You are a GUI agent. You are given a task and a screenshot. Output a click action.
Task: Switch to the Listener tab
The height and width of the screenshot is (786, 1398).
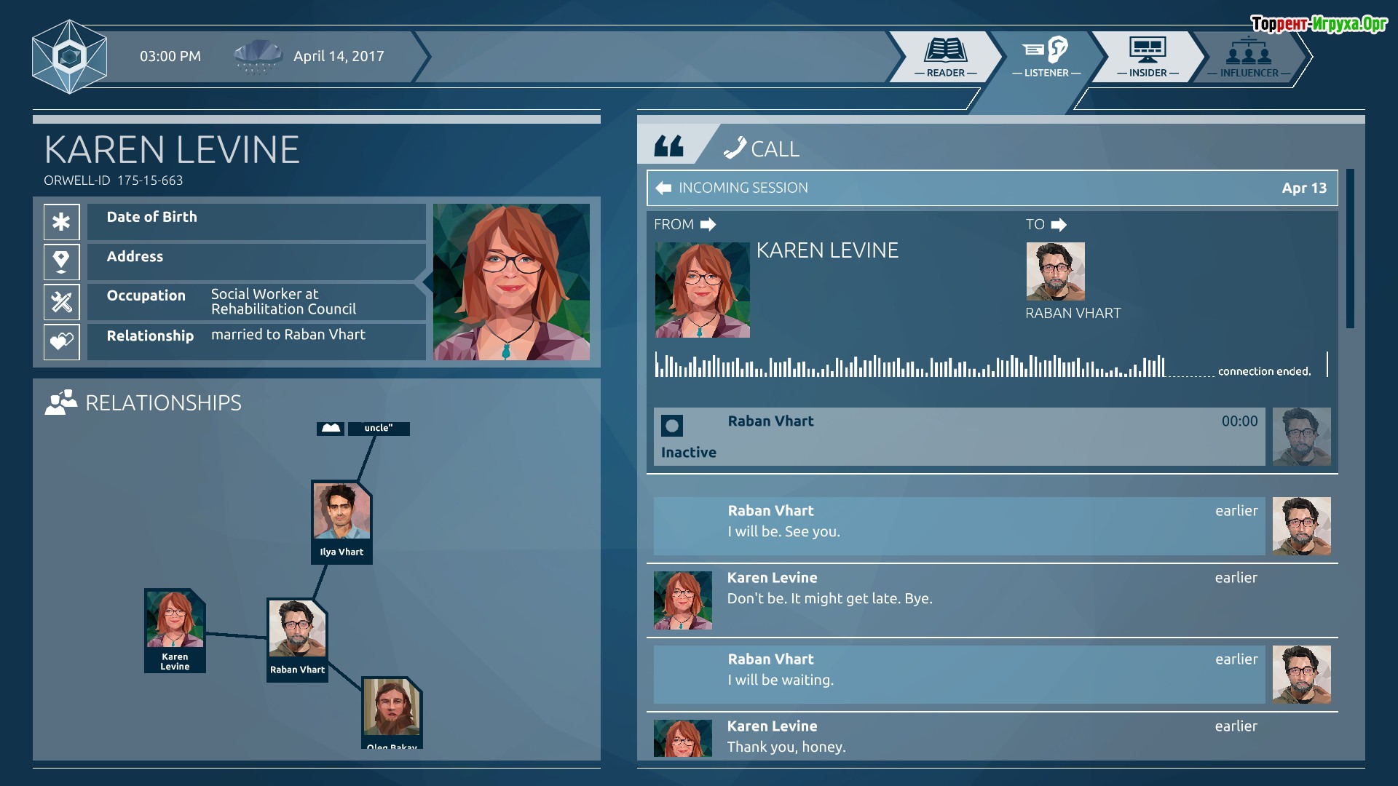1046,57
